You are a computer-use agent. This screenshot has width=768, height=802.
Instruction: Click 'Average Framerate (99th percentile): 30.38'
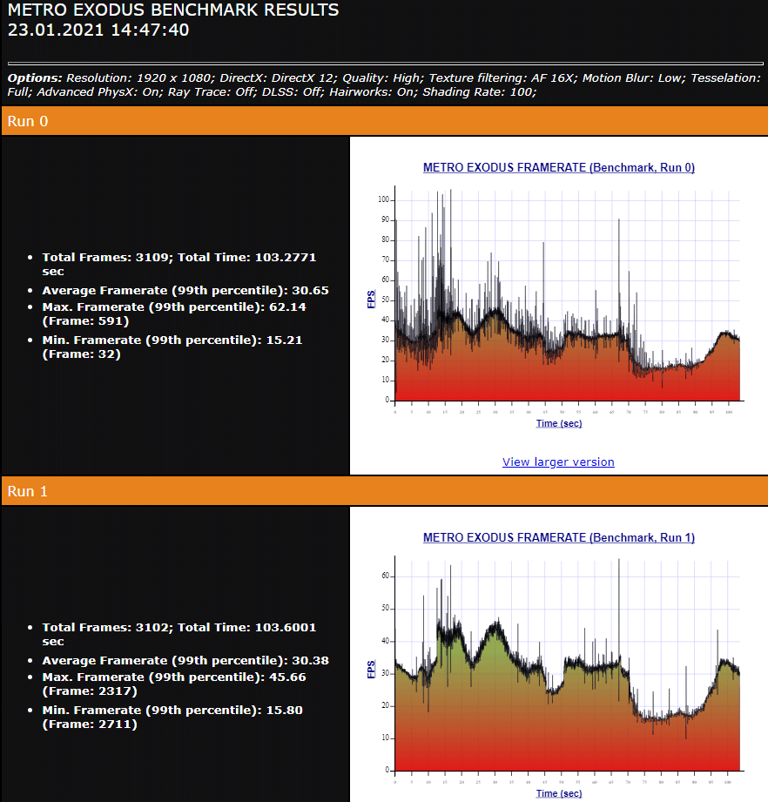[185, 660]
